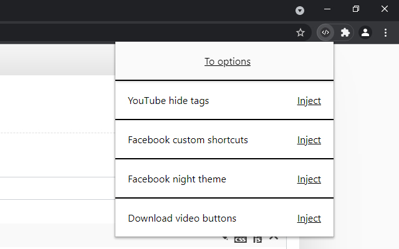The width and height of the screenshot is (399, 249).
Task: Open the Extensions puzzle piece menu
Action: tap(345, 32)
